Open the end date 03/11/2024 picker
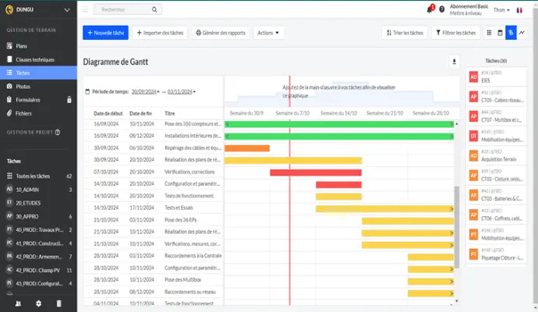Screen dimensions: 538x312 [x=182, y=91]
